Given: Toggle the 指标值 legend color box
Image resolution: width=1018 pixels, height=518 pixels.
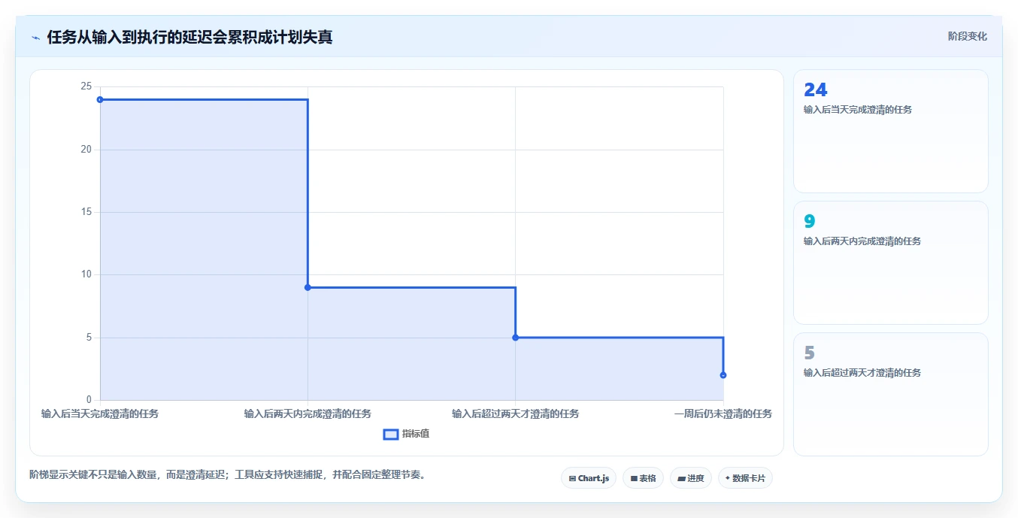Looking at the screenshot, I should (391, 434).
